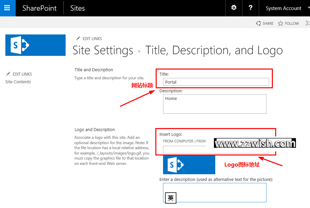
Task: Open Site Contents in left navigation
Action: 18,82
